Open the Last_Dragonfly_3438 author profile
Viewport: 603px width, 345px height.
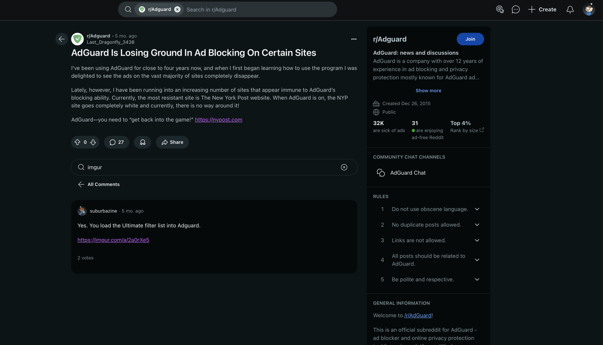[x=111, y=42]
